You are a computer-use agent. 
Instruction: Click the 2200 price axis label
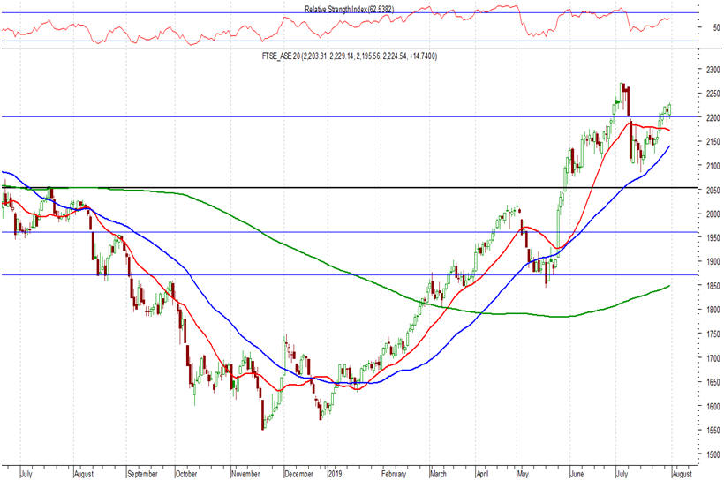(713, 117)
